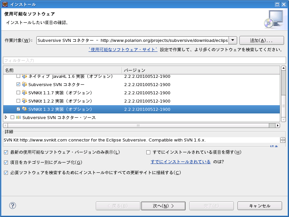Viewport: 289px width, 217px height.
Task: Uncheck the SVNKit 1.3.2 実装 checkbox
Action: [x=18, y=109]
